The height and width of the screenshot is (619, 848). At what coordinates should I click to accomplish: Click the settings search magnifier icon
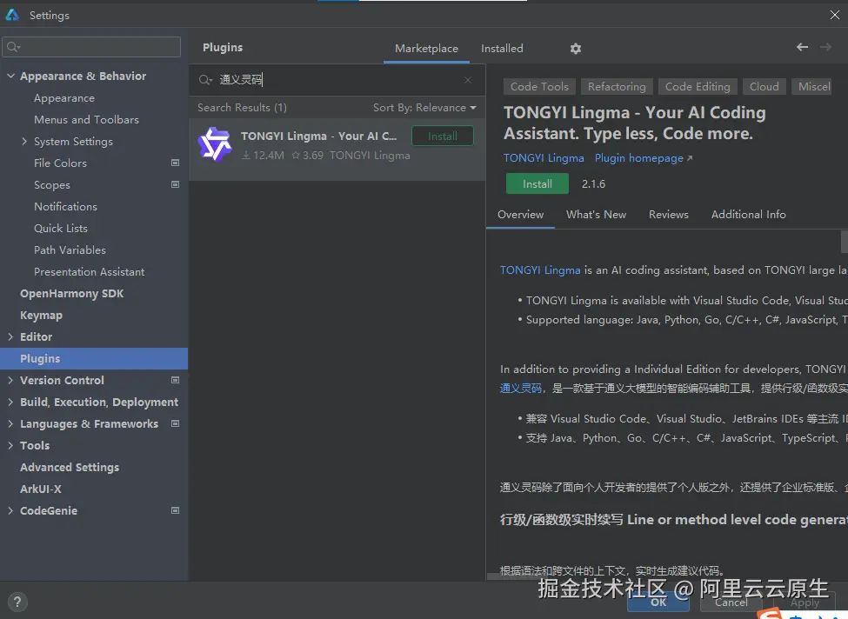coord(14,47)
